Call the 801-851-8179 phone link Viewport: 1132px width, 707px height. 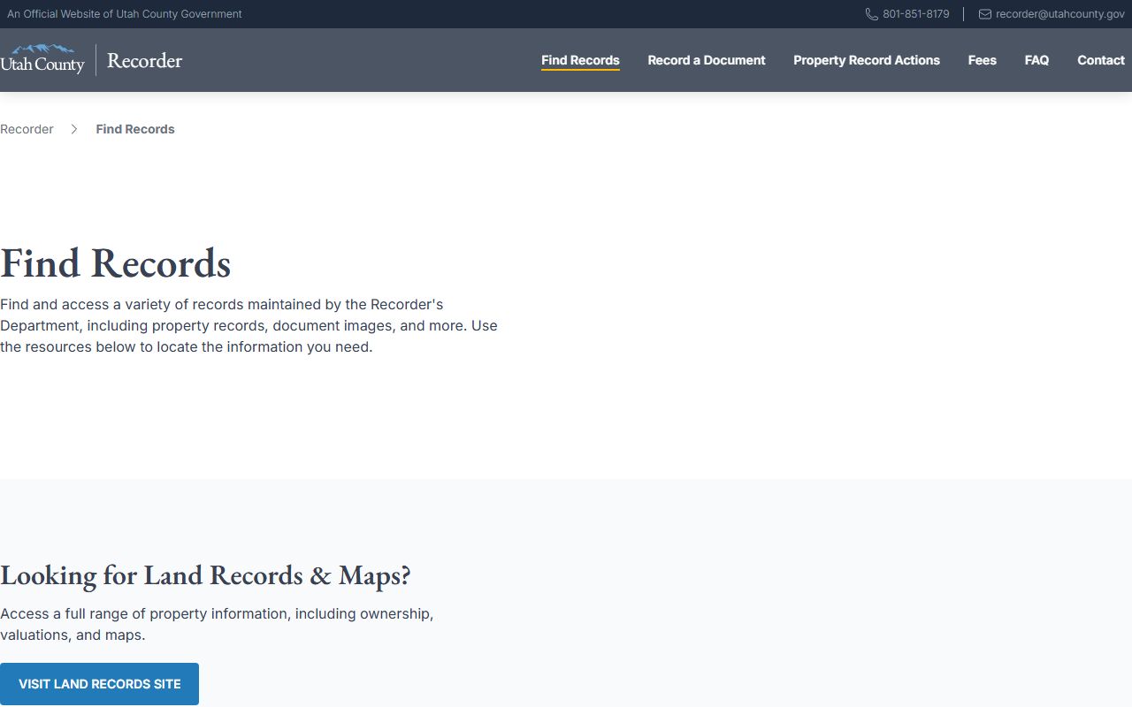(915, 14)
